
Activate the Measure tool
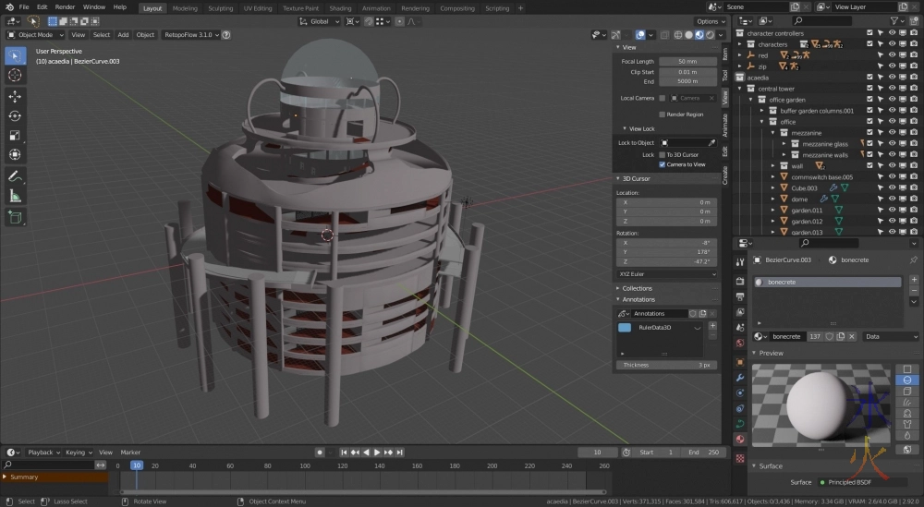(x=15, y=196)
